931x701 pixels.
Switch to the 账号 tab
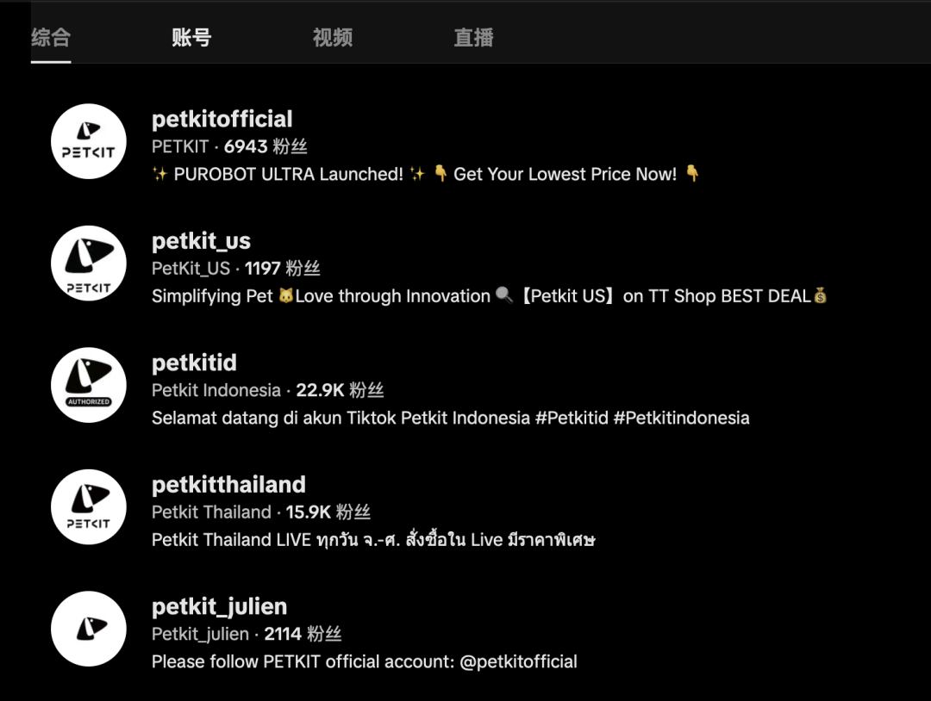(191, 37)
